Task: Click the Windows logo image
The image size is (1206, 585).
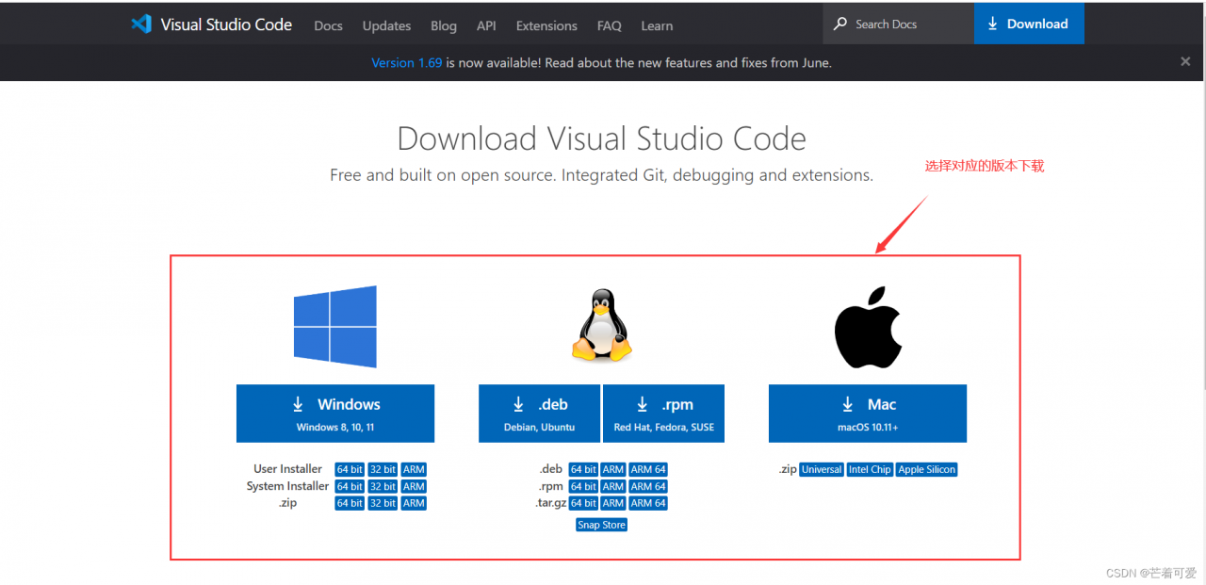Action: (334, 327)
